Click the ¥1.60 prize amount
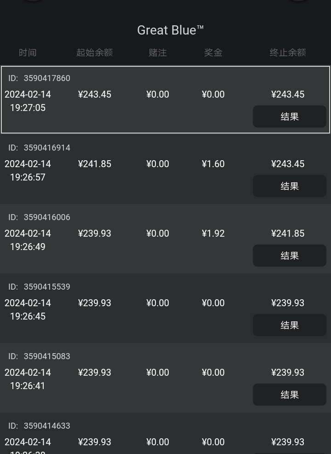Screen dimensions: 331x454 coord(213,164)
